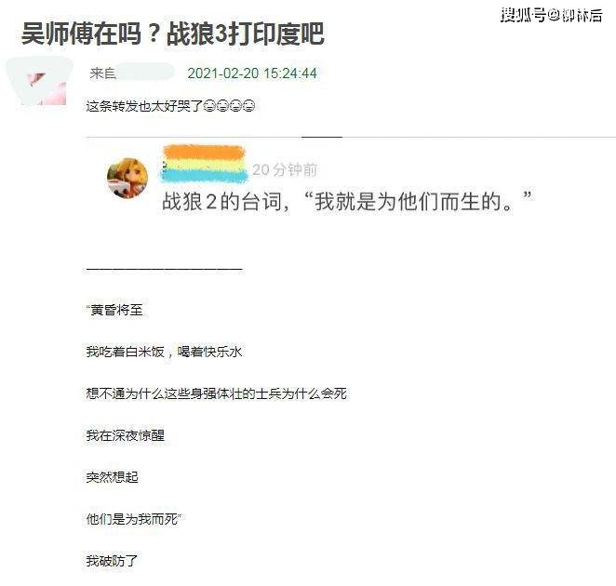Click the rainbow-scribbled commenter name
Image resolution: width=616 pixels, height=586 pixels.
point(205,165)
